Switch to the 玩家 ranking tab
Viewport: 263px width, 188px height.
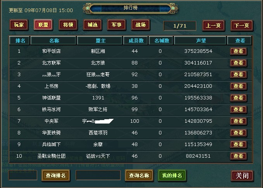[19, 25]
